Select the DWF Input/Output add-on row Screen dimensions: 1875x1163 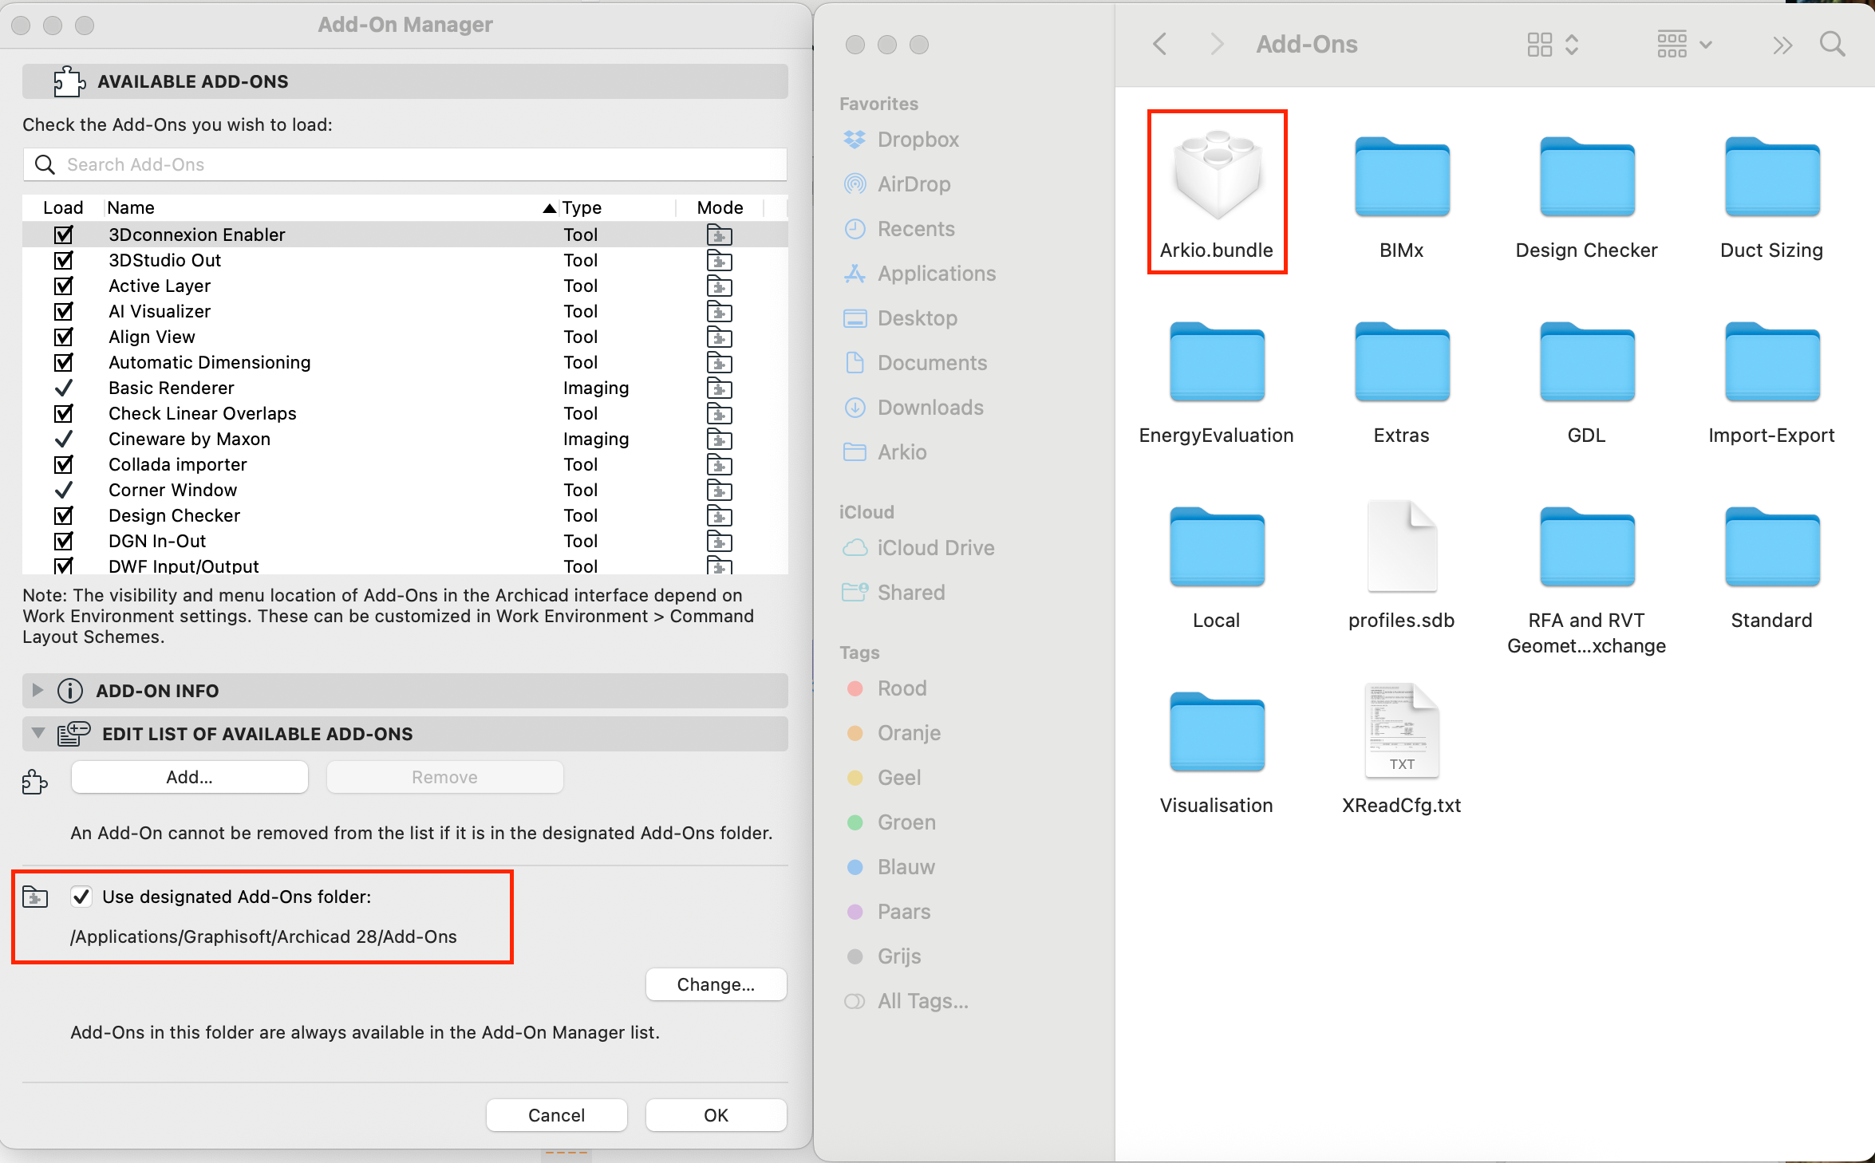point(405,565)
